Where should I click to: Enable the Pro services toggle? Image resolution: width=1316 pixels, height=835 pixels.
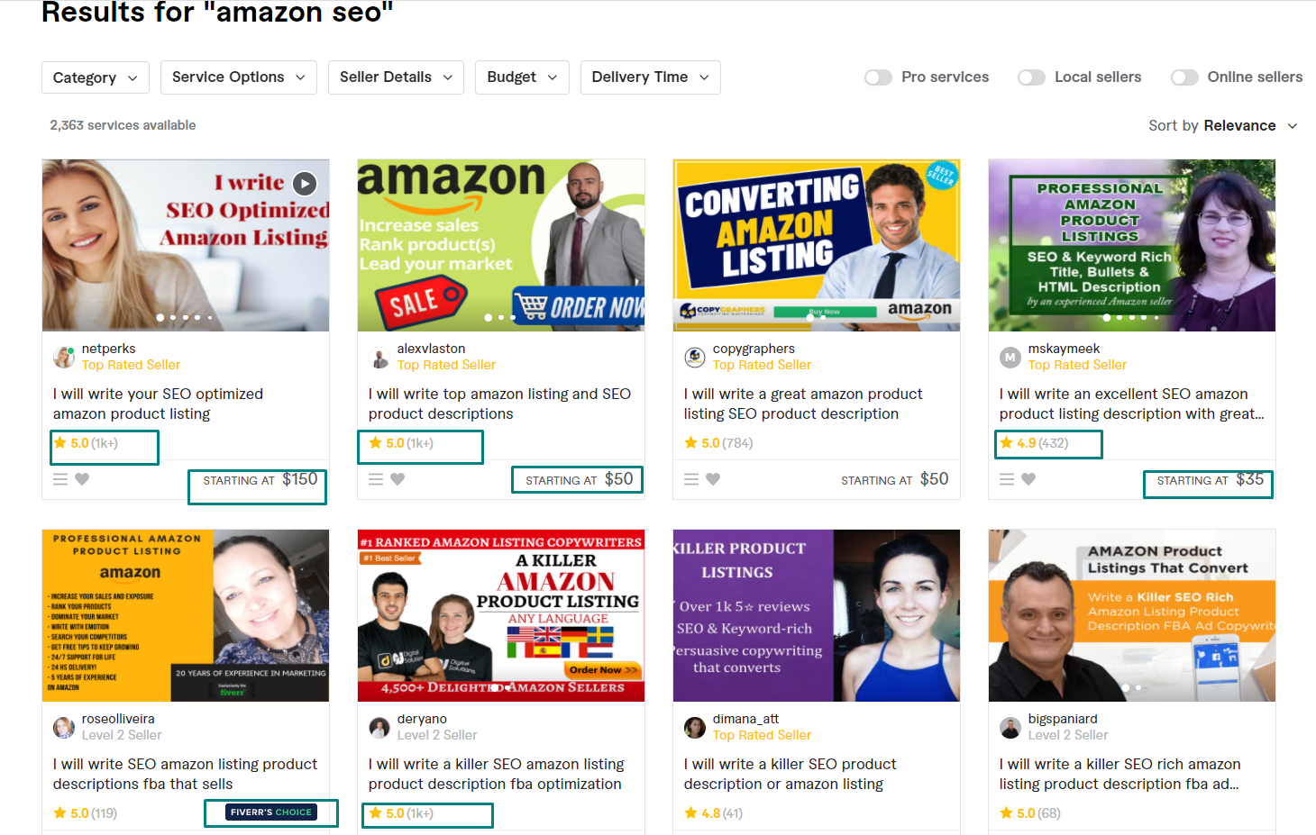tap(878, 77)
